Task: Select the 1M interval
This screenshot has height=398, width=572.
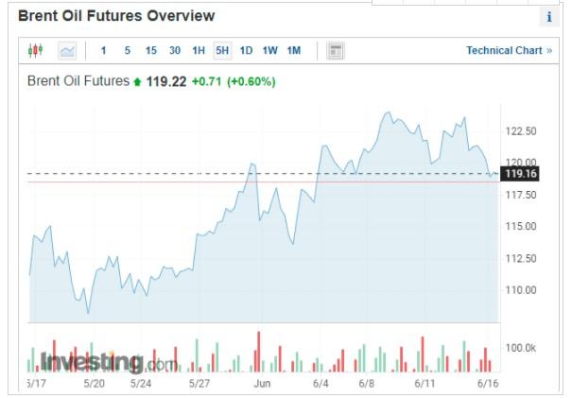Action: coord(294,50)
